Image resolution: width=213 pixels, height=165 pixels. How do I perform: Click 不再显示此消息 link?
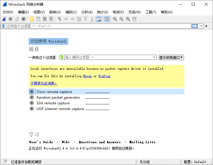coord(44,83)
